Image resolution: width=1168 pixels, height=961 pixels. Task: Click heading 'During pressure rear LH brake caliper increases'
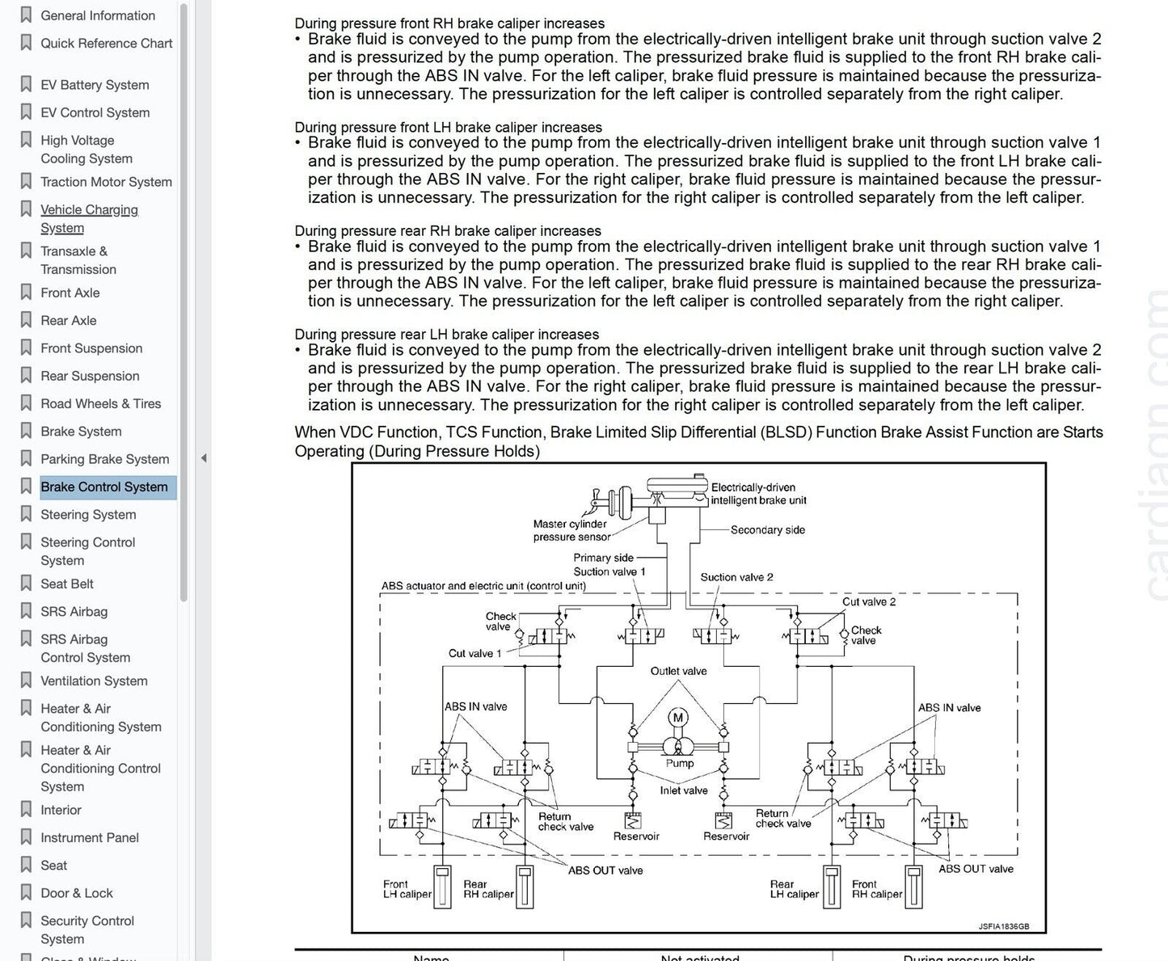click(x=447, y=335)
